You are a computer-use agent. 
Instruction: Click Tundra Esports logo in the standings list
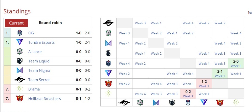click(20, 42)
